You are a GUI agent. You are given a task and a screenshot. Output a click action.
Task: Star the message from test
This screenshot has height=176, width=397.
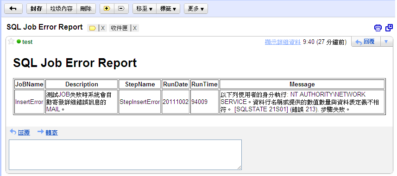11,42
